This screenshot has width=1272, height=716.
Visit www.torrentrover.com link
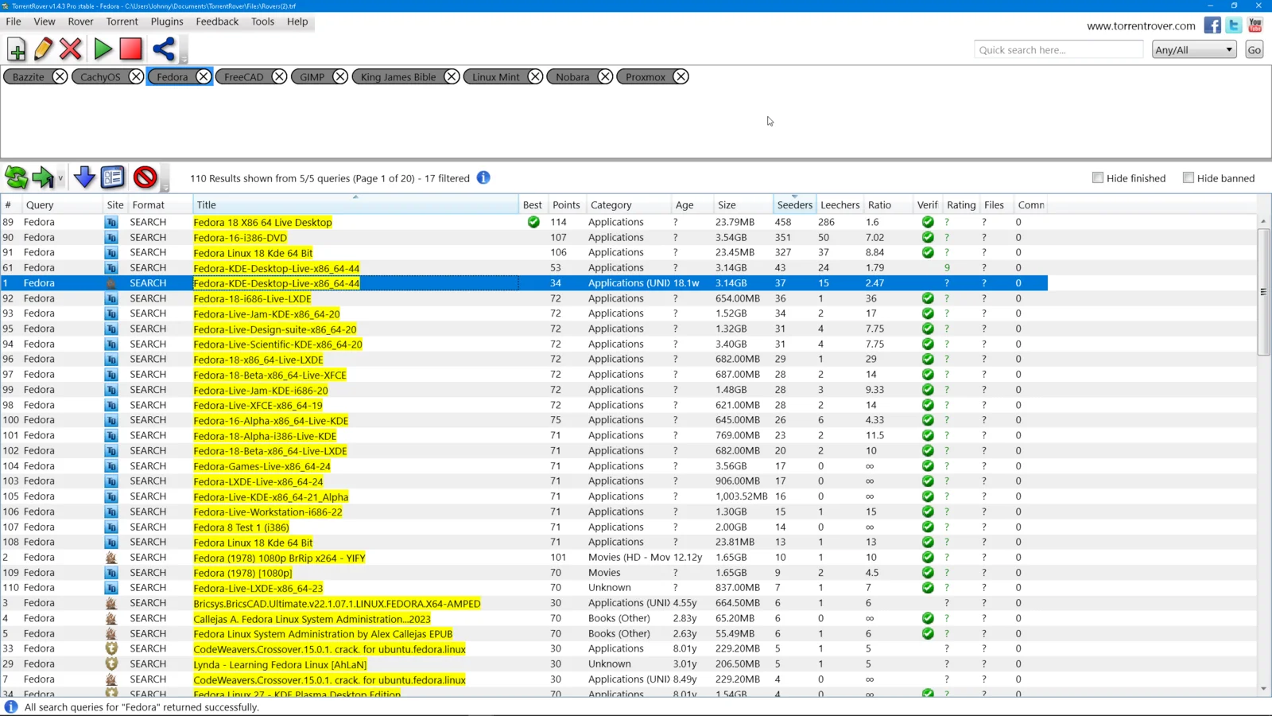coord(1141,25)
